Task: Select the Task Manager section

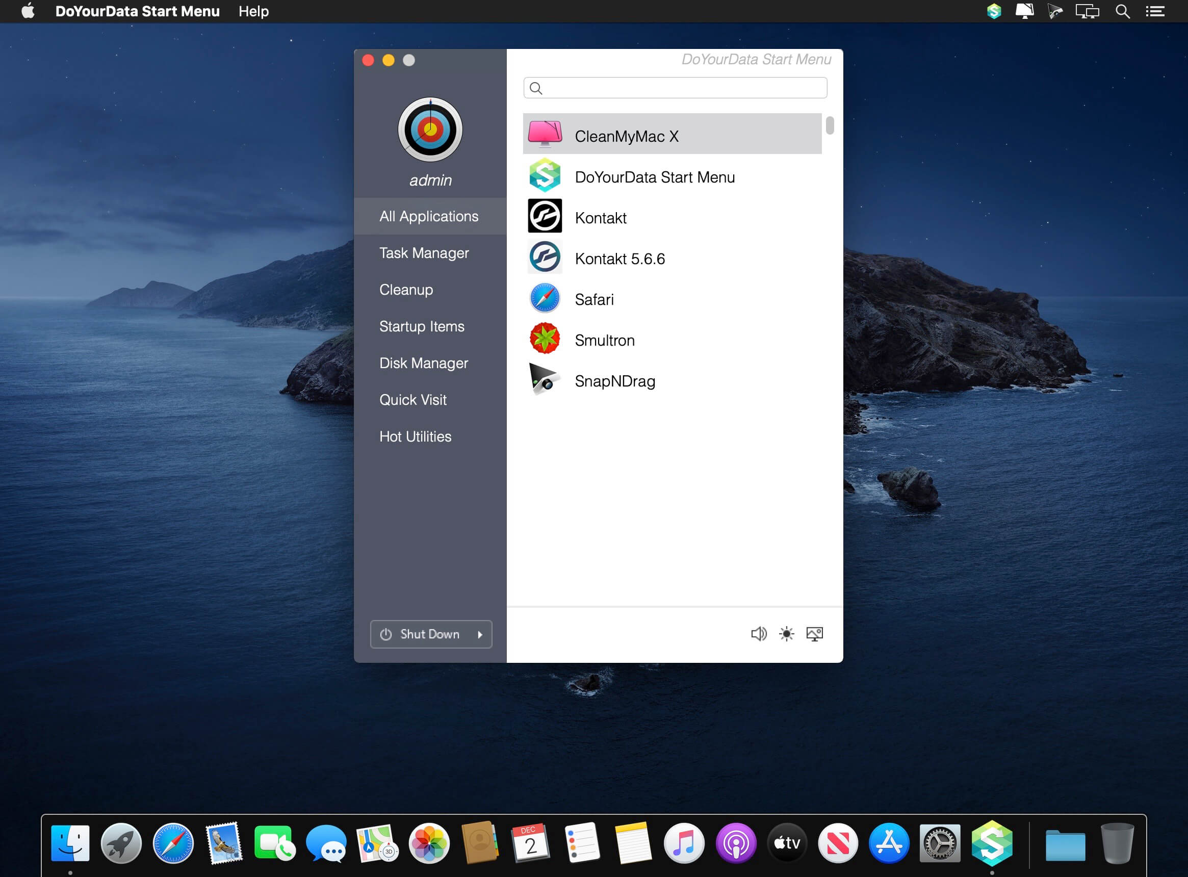Action: coord(424,253)
